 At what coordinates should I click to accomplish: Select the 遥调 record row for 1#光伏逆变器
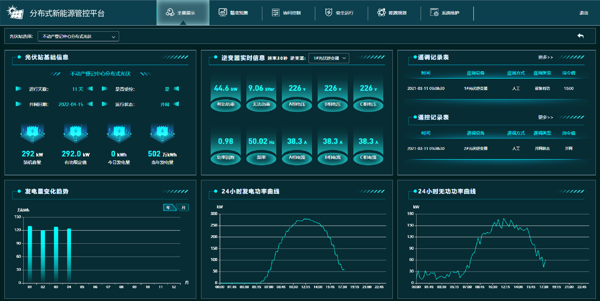(x=491, y=89)
